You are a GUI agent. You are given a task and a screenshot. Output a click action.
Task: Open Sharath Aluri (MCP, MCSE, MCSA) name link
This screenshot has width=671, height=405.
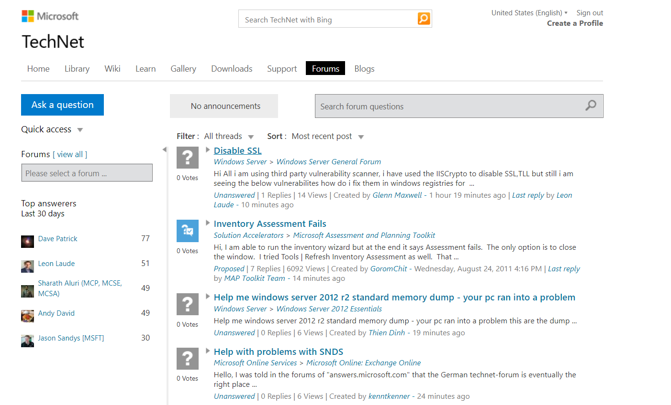(x=80, y=288)
